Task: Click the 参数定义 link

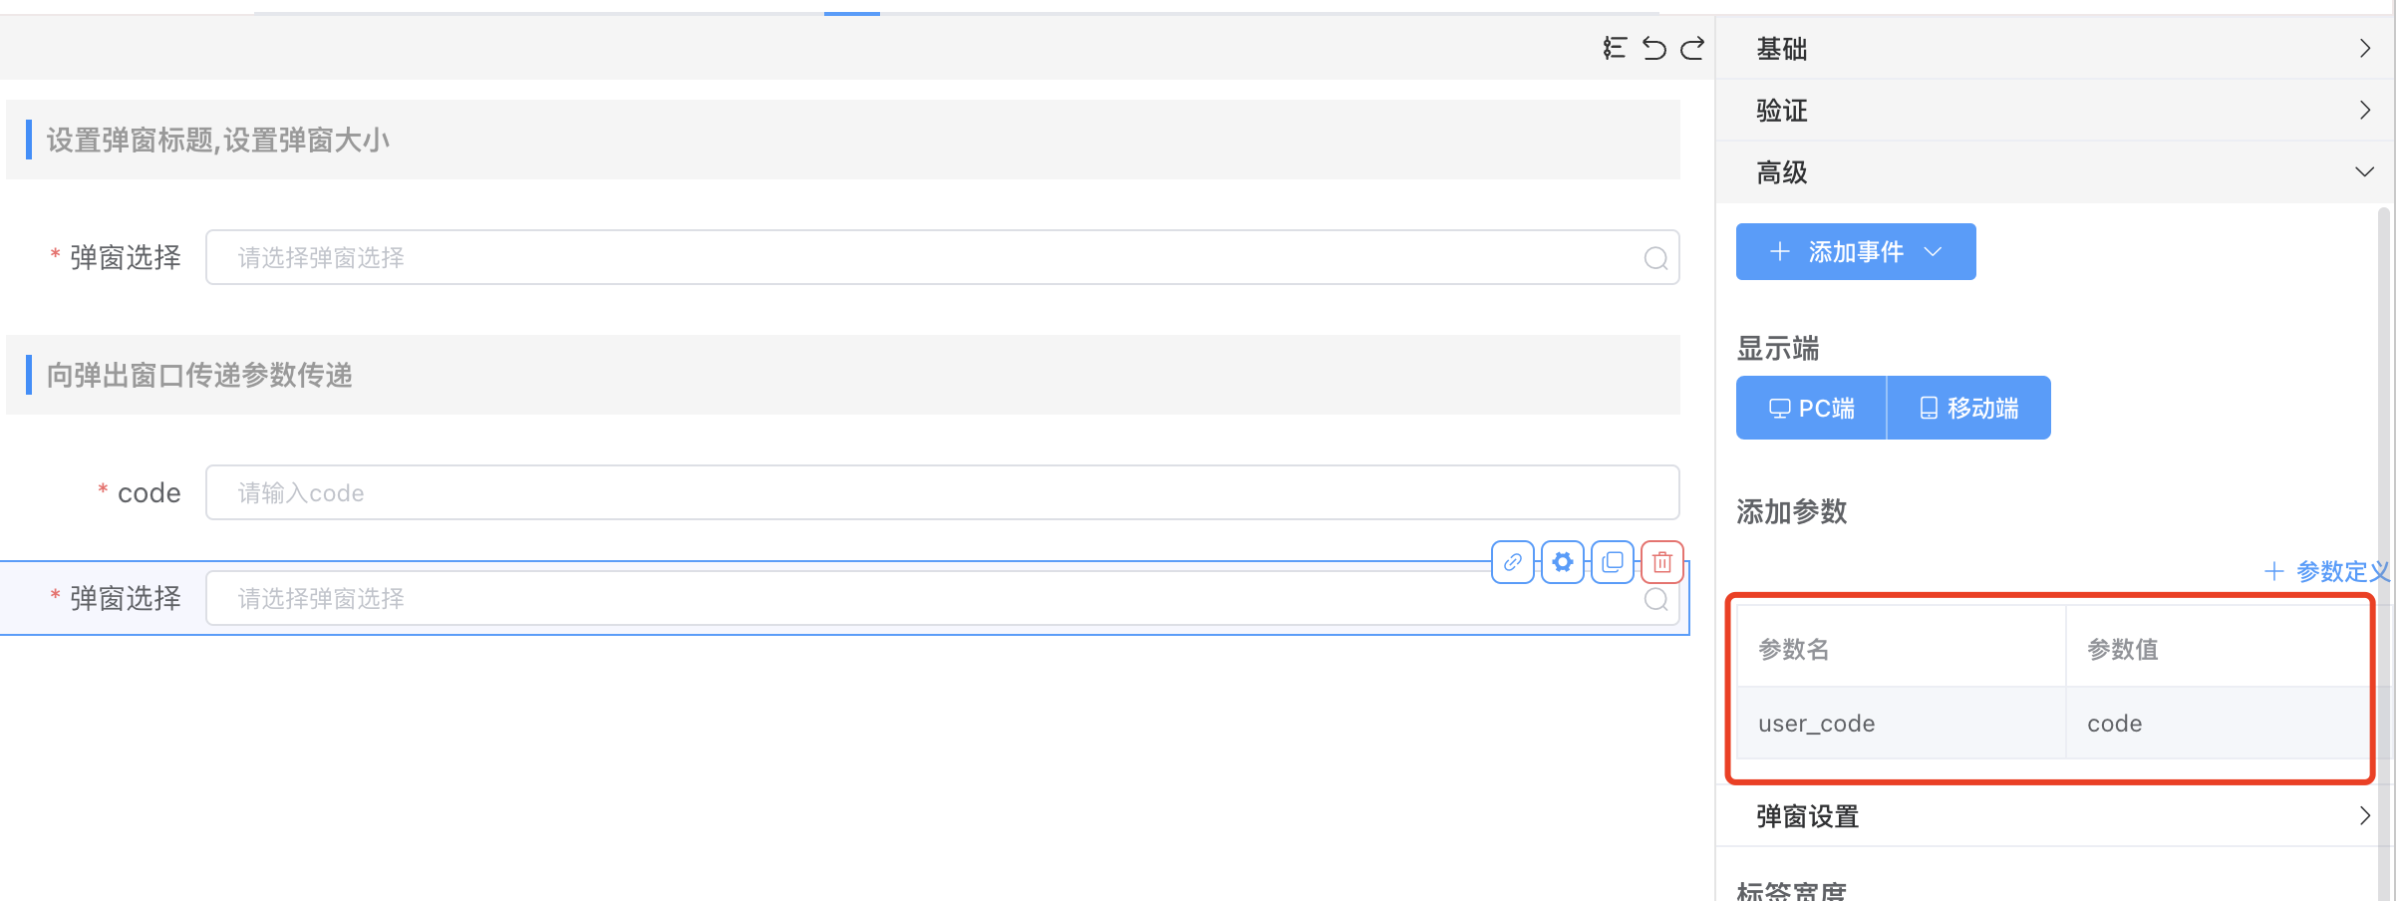Action: [x=2328, y=571]
